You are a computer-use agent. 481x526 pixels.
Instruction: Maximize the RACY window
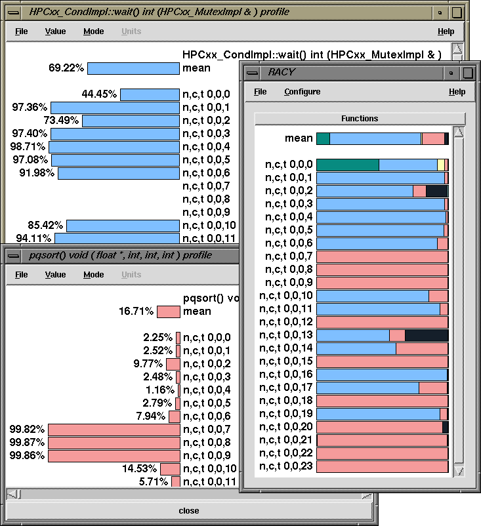[467, 72]
